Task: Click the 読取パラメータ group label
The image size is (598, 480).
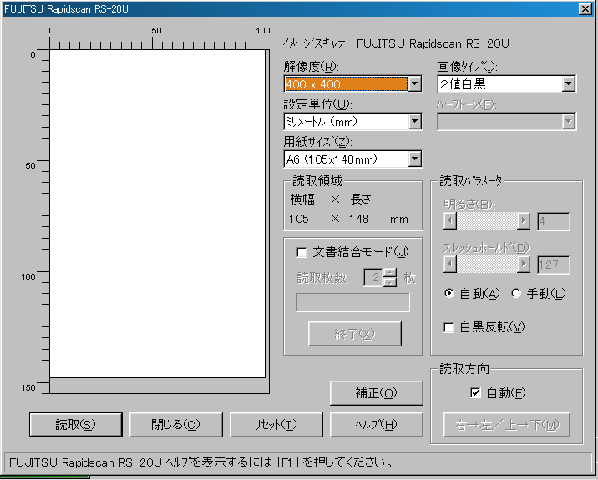Action: (x=471, y=180)
